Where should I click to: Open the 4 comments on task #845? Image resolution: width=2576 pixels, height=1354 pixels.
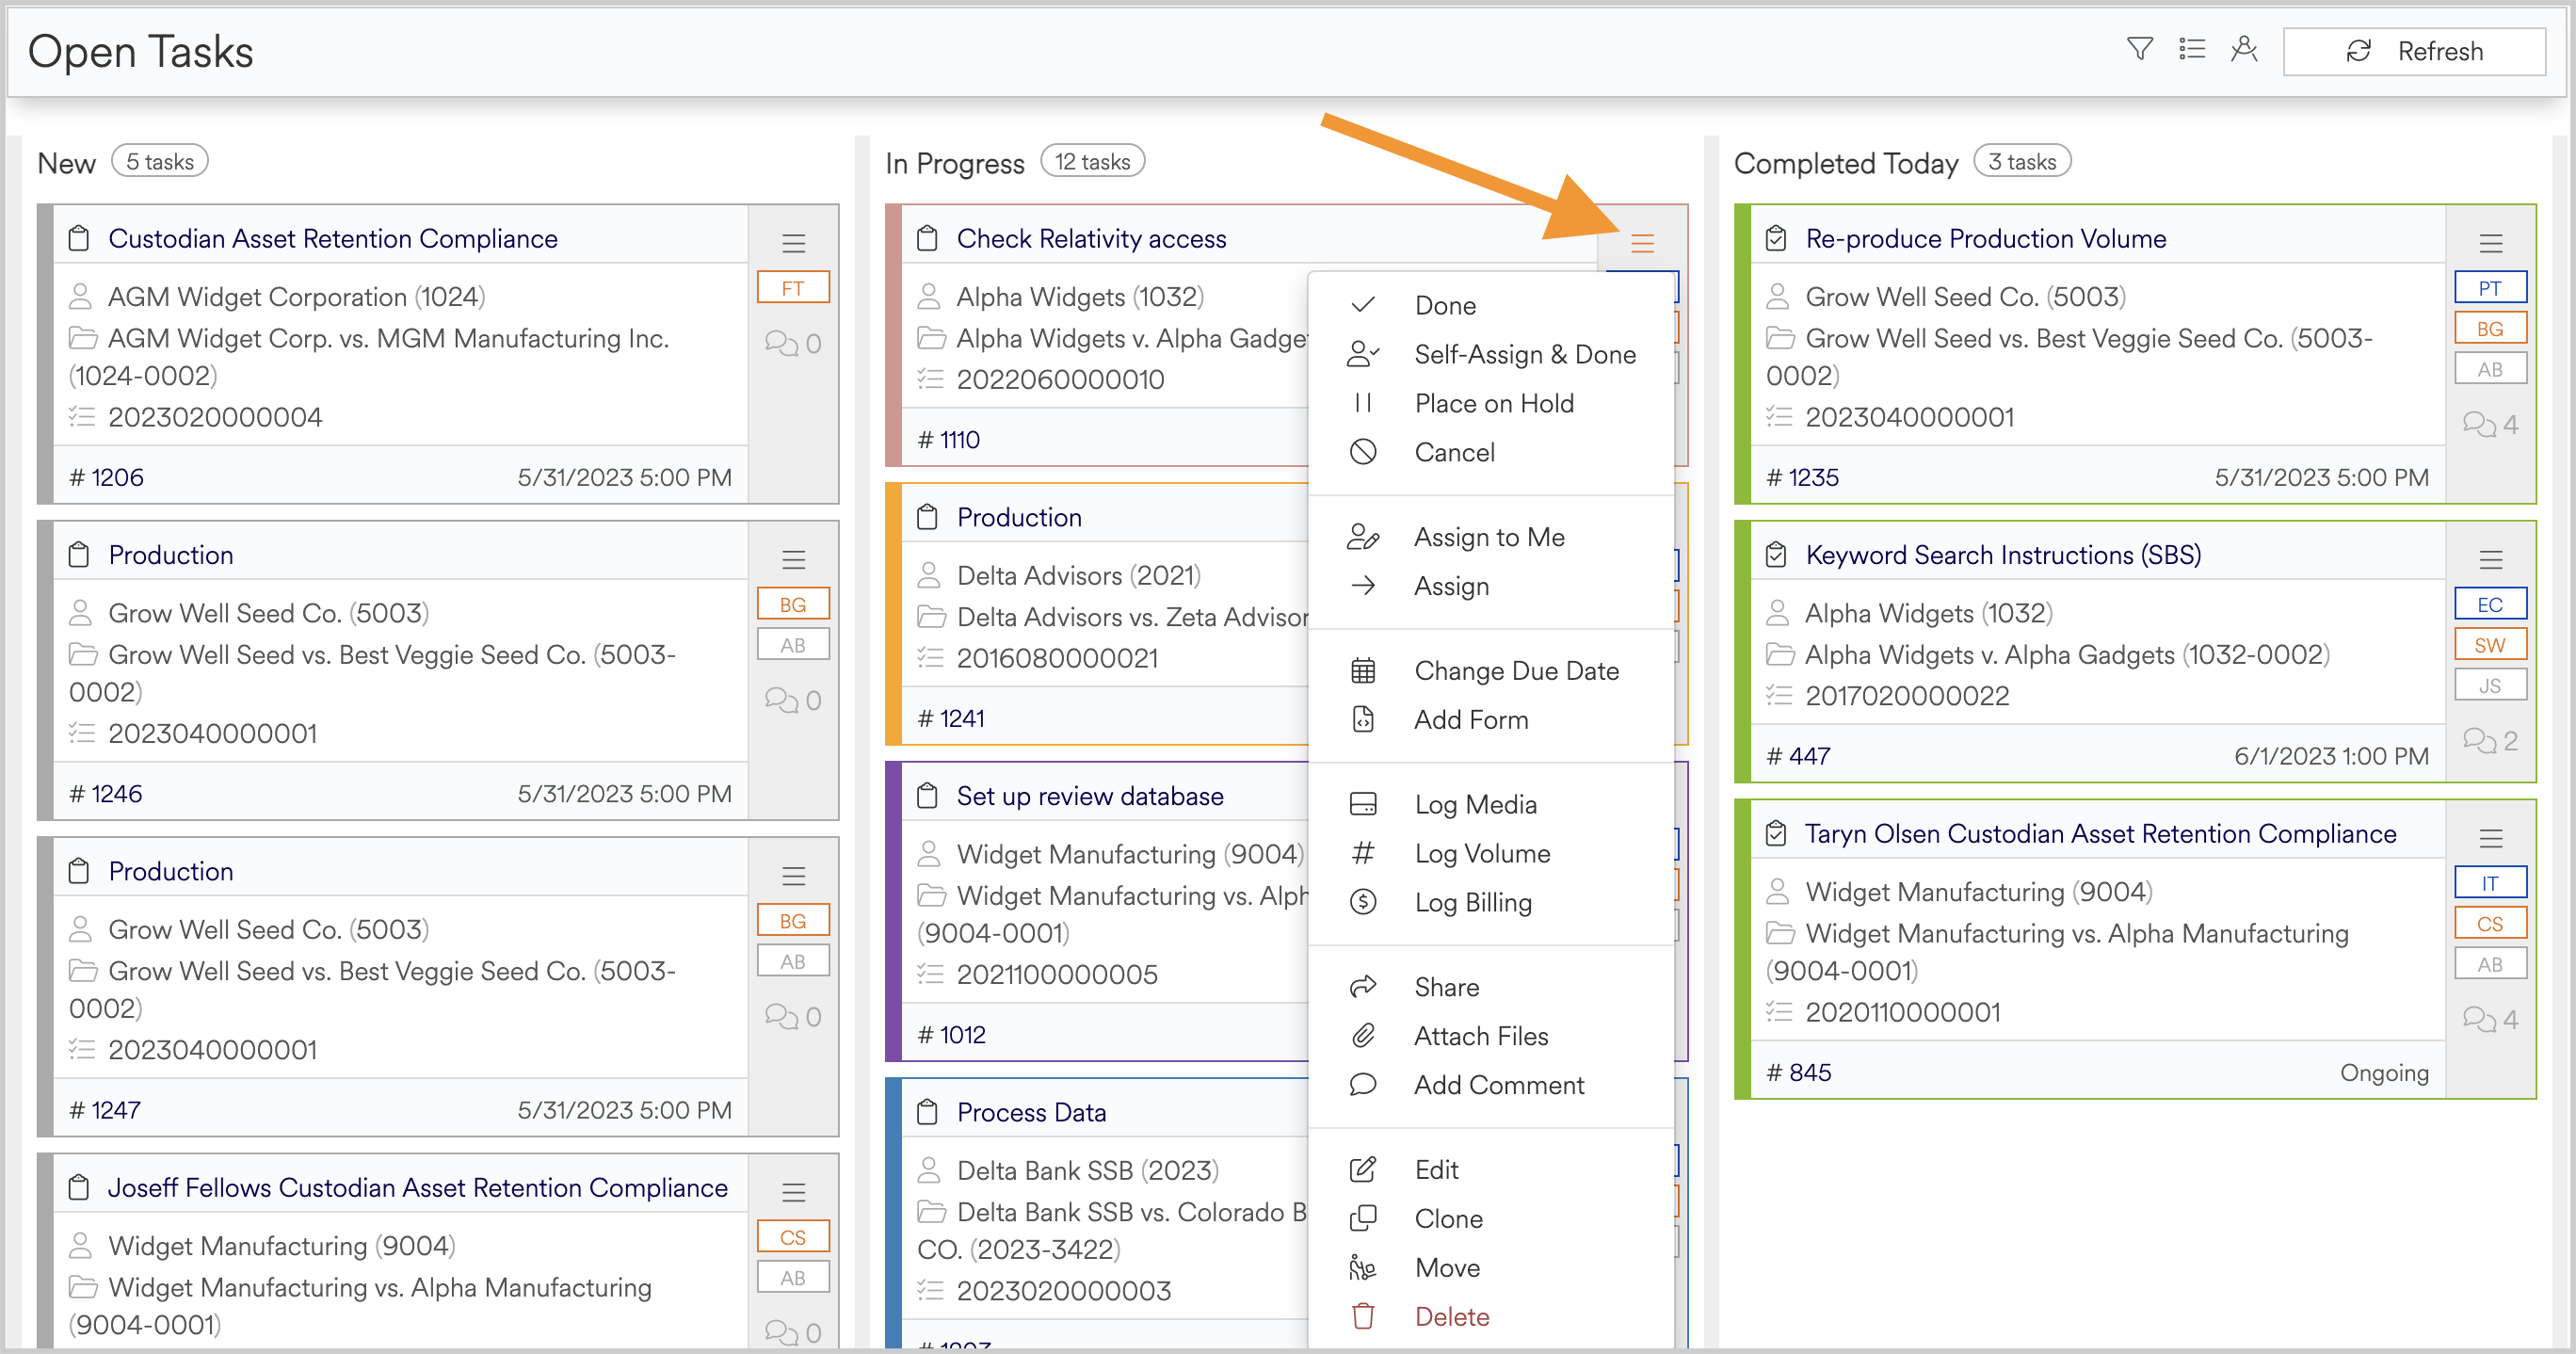[2490, 1019]
